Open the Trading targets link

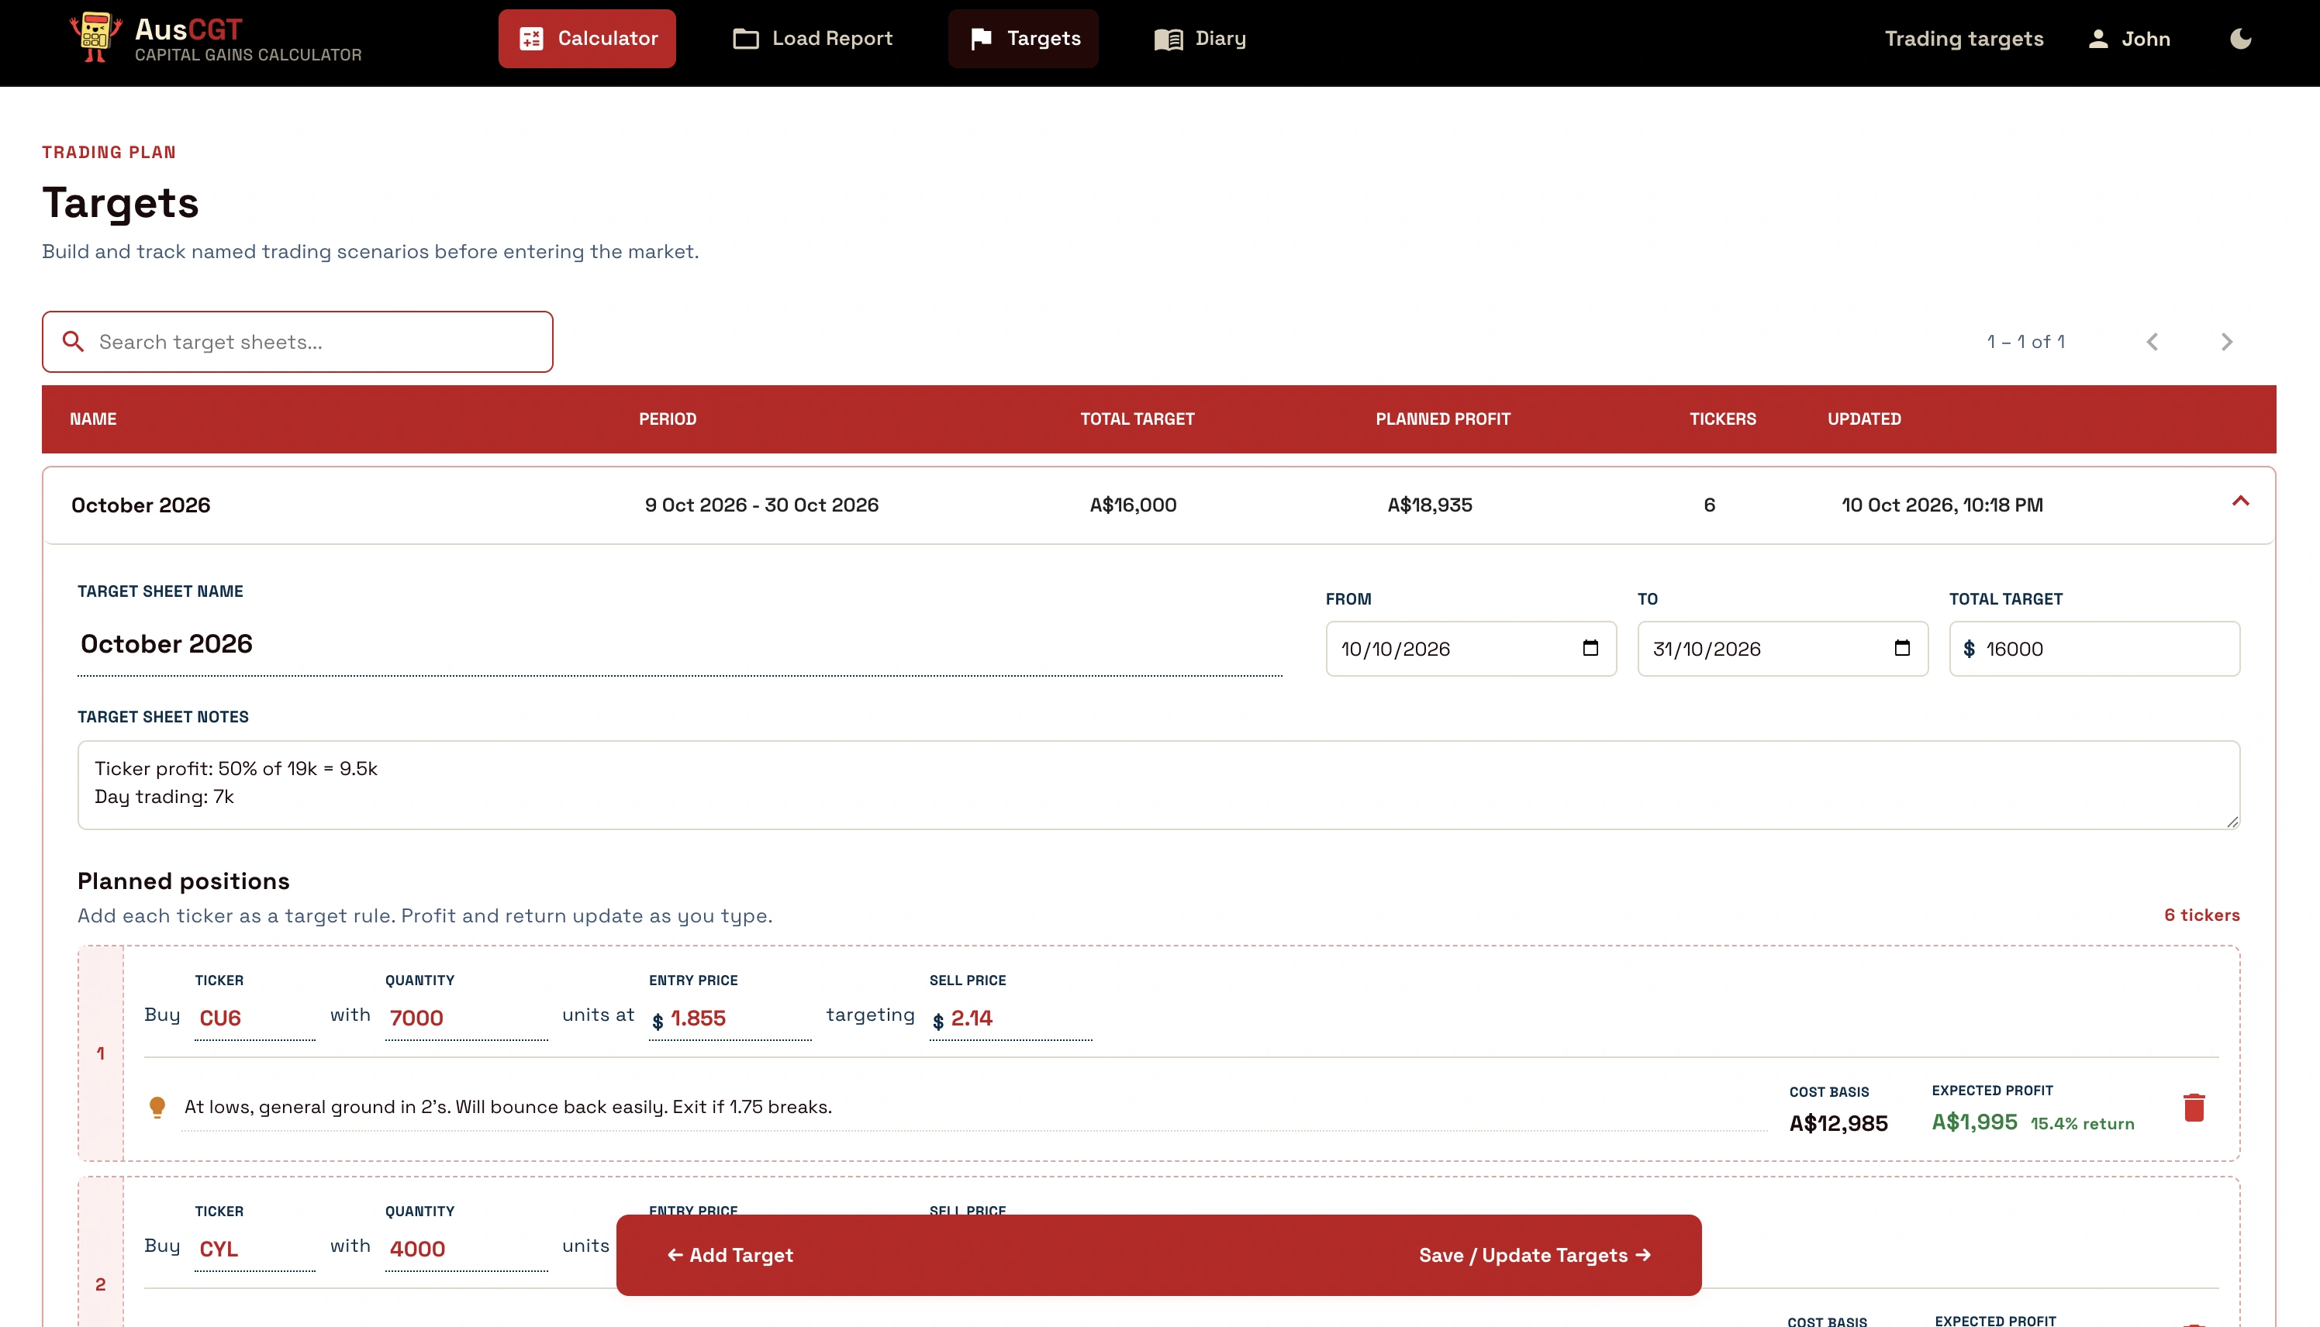(1963, 38)
